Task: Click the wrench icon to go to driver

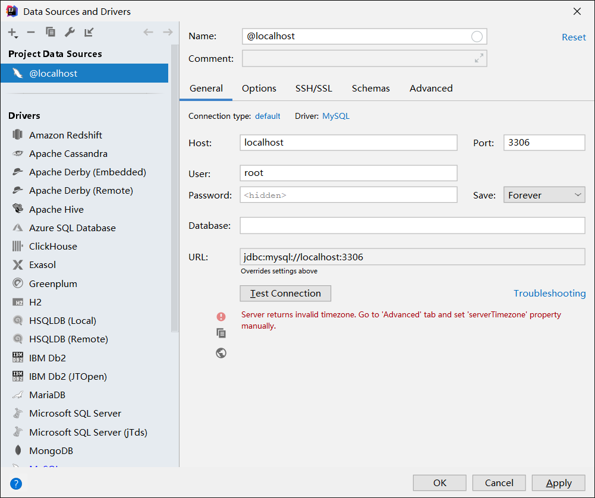Action: [70, 33]
